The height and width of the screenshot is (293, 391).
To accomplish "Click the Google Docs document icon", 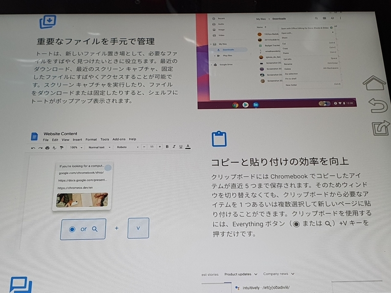I will 34,136.
